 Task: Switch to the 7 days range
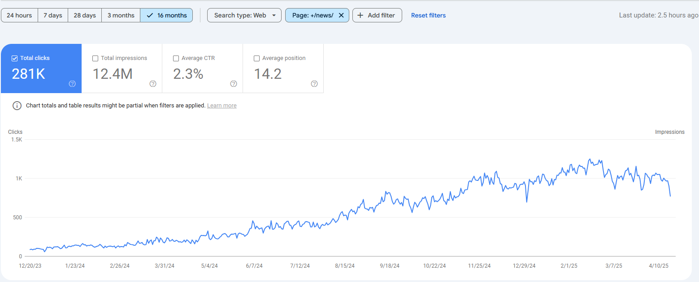click(x=53, y=15)
